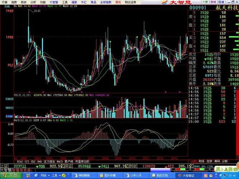Select the BIAS indicator tab
This screenshot has height=179, width=239.
(20, 161)
